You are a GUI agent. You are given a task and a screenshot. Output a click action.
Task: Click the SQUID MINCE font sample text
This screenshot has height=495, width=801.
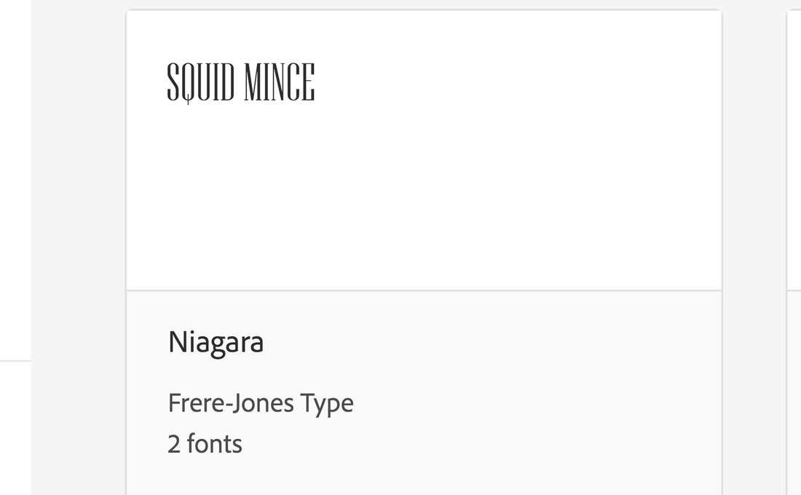[x=240, y=82]
